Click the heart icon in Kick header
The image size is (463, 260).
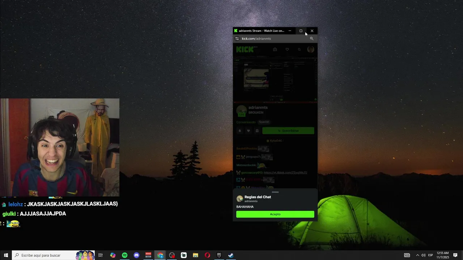click(287, 49)
